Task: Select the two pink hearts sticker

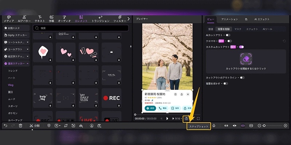Action: 66,52
